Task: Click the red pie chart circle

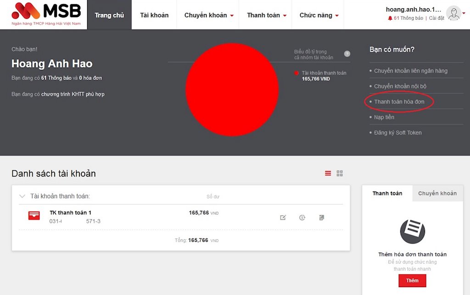Action: (232, 90)
